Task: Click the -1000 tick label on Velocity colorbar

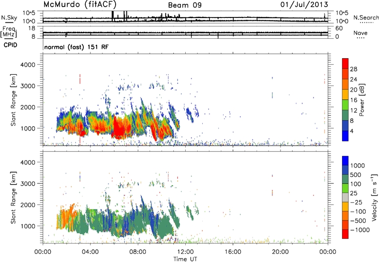Action: click(360, 230)
